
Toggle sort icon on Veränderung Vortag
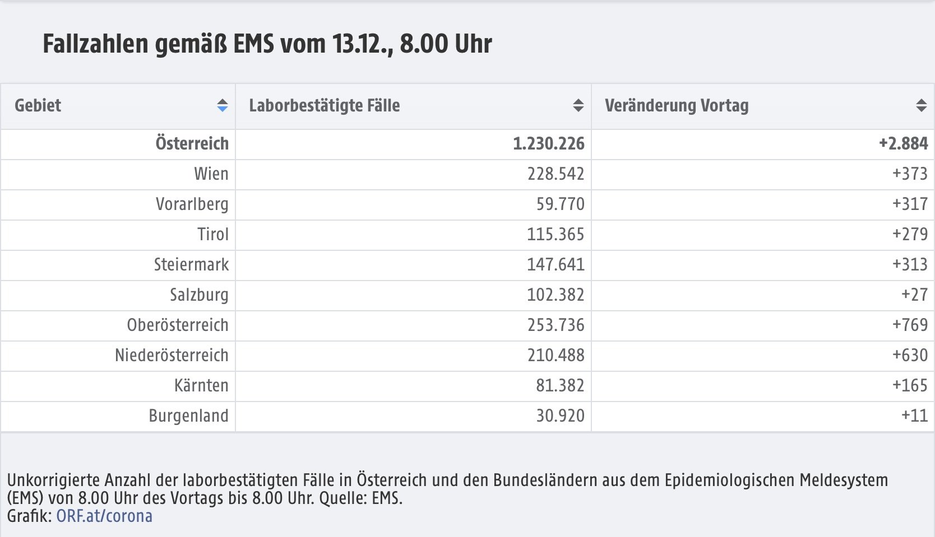click(x=922, y=105)
